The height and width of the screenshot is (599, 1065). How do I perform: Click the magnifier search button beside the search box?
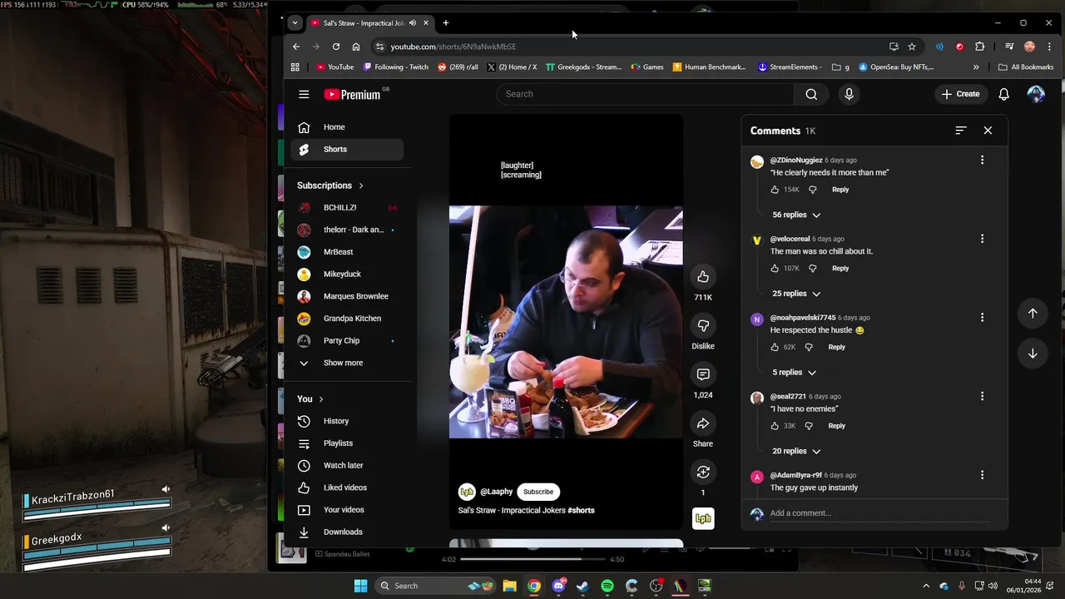pyautogui.click(x=811, y=94)
